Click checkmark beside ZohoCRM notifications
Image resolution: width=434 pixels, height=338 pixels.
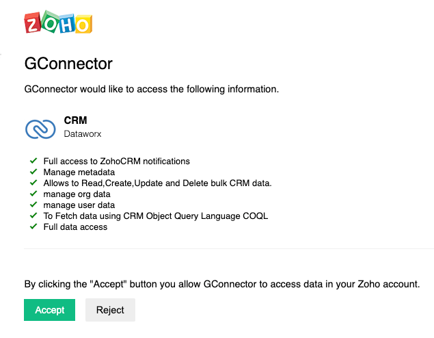33,161
